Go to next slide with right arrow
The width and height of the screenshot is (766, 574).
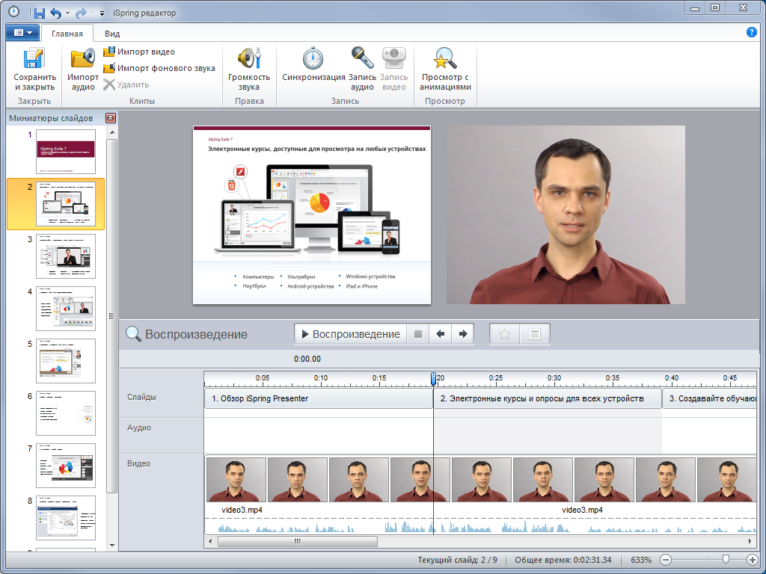[x=462, y=334]
